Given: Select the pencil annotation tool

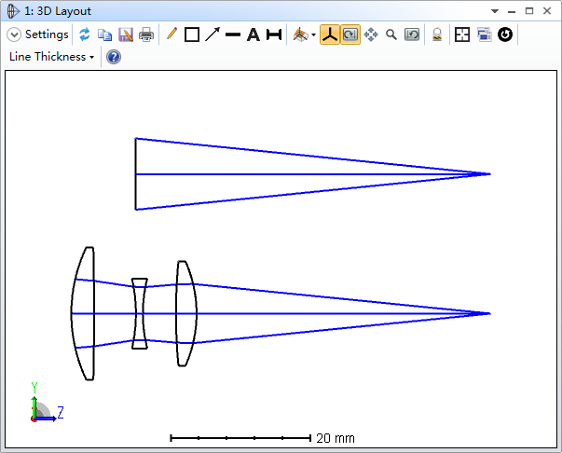Looking at the screenshot, I should pyautogui.click(x=171, y=34).
